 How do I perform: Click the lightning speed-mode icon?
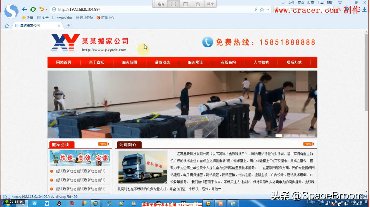256,9
